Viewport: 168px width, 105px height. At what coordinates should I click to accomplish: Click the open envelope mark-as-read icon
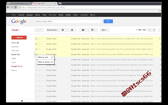pos(52,57)
